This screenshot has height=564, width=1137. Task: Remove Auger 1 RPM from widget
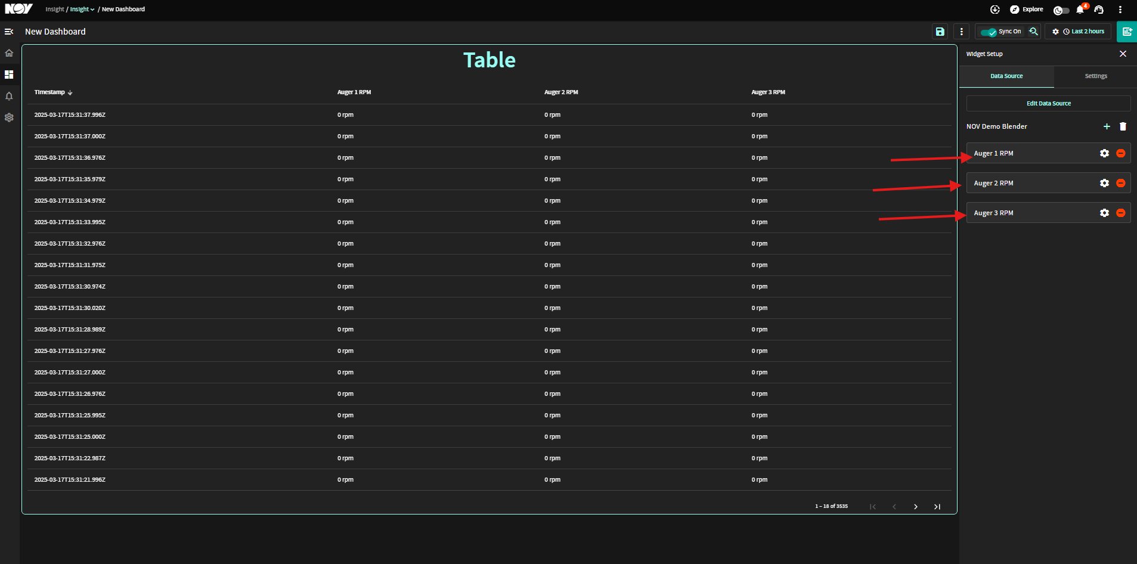(x=1121, y=153)
